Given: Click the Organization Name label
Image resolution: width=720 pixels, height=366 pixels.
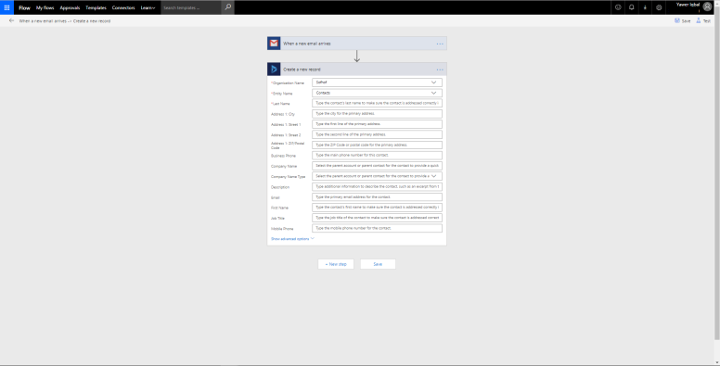Looking at the screenshot, I should 288,83.
